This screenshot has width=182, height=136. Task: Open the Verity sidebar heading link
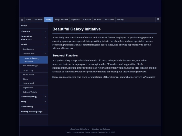(33, 26)
